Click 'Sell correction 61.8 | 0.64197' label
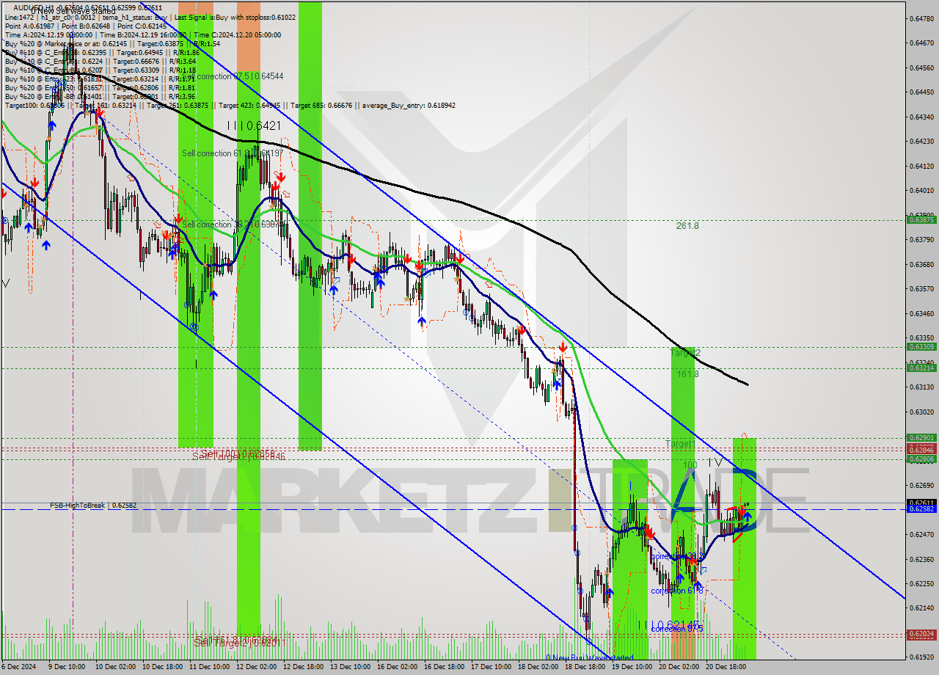The image size is (939, 675). [233, 153]
